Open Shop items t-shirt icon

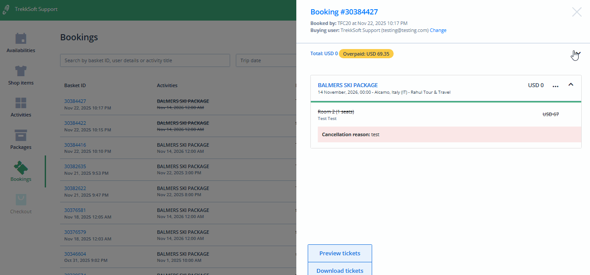[x=21, y=71]
